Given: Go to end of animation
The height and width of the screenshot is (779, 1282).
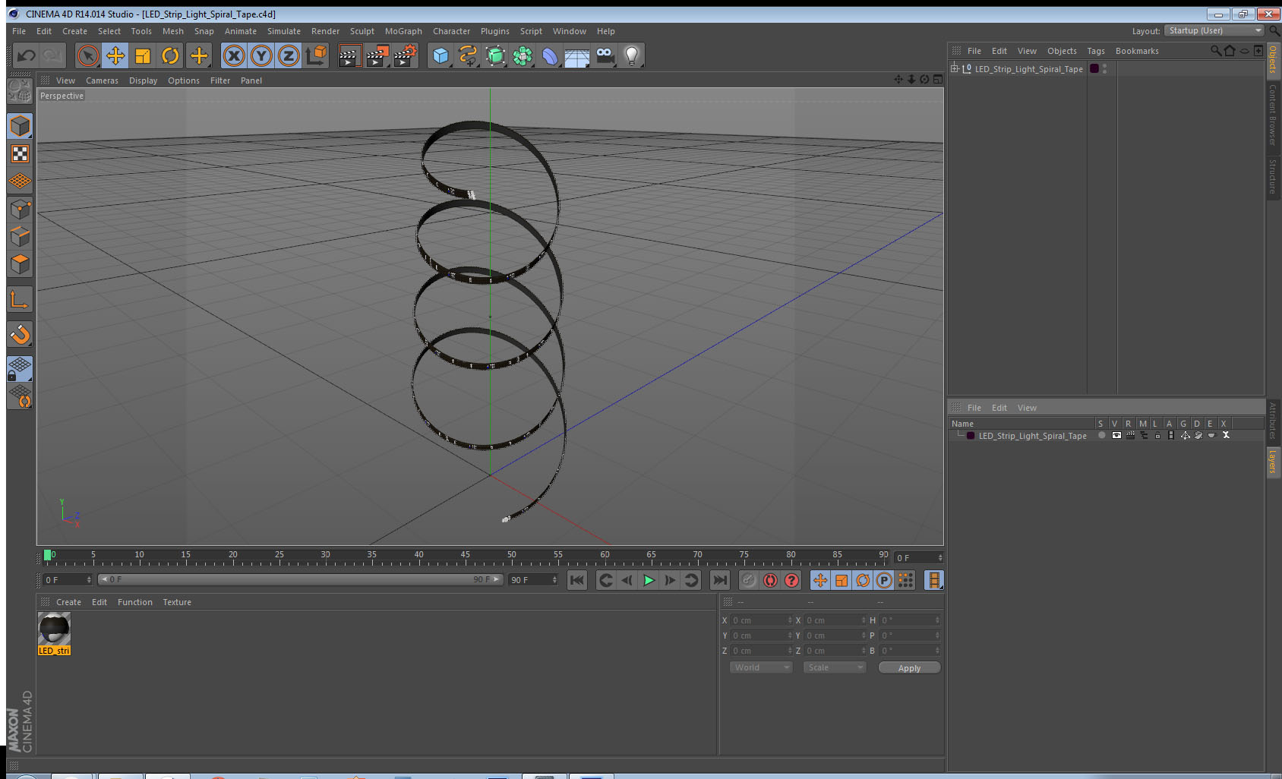Looking at the screenshot, I should tap(719, 580).
